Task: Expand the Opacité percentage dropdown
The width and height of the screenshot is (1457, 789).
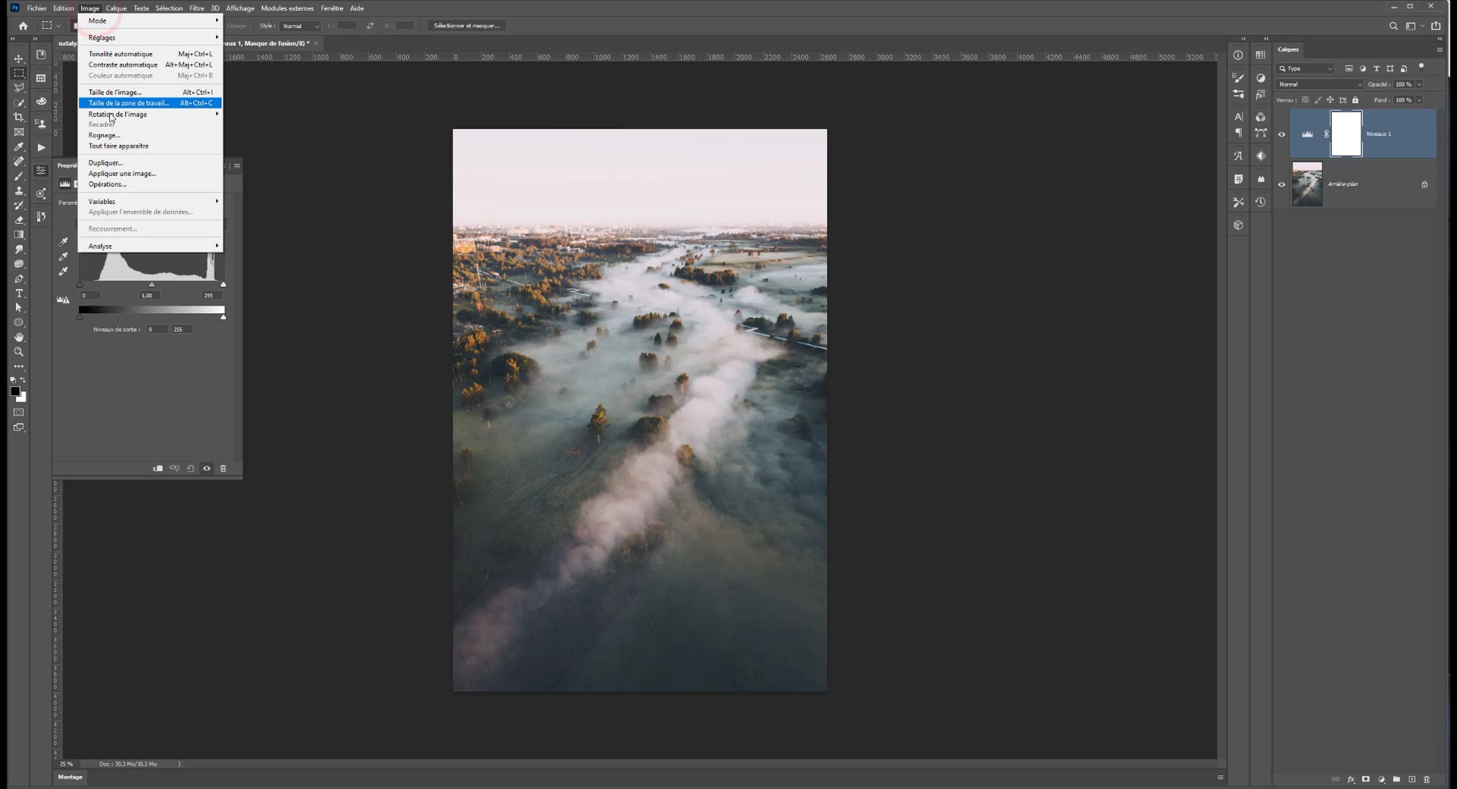Action: 1419,84
